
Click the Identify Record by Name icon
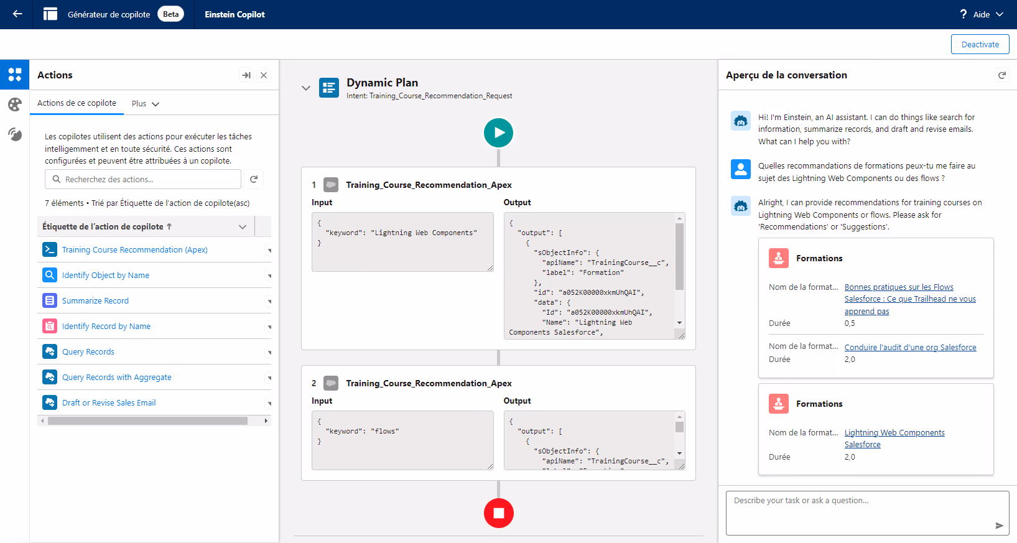[50, 326]
